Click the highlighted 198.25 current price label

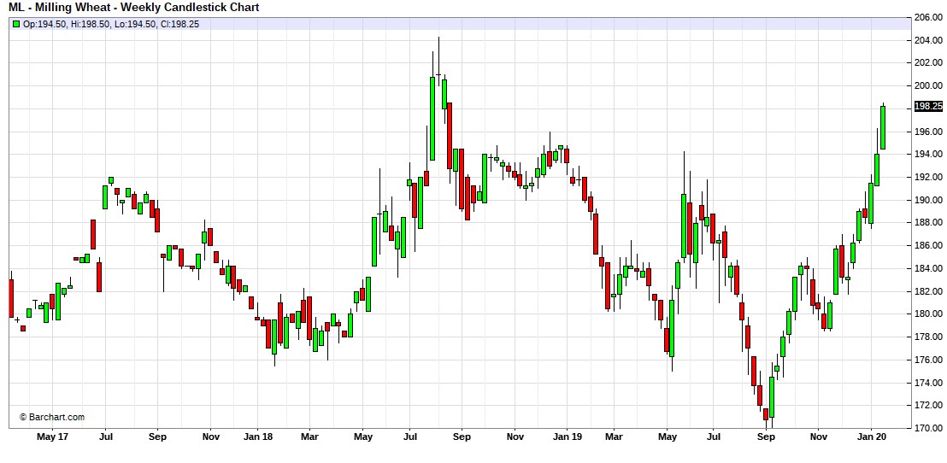(x=927, y=106)
